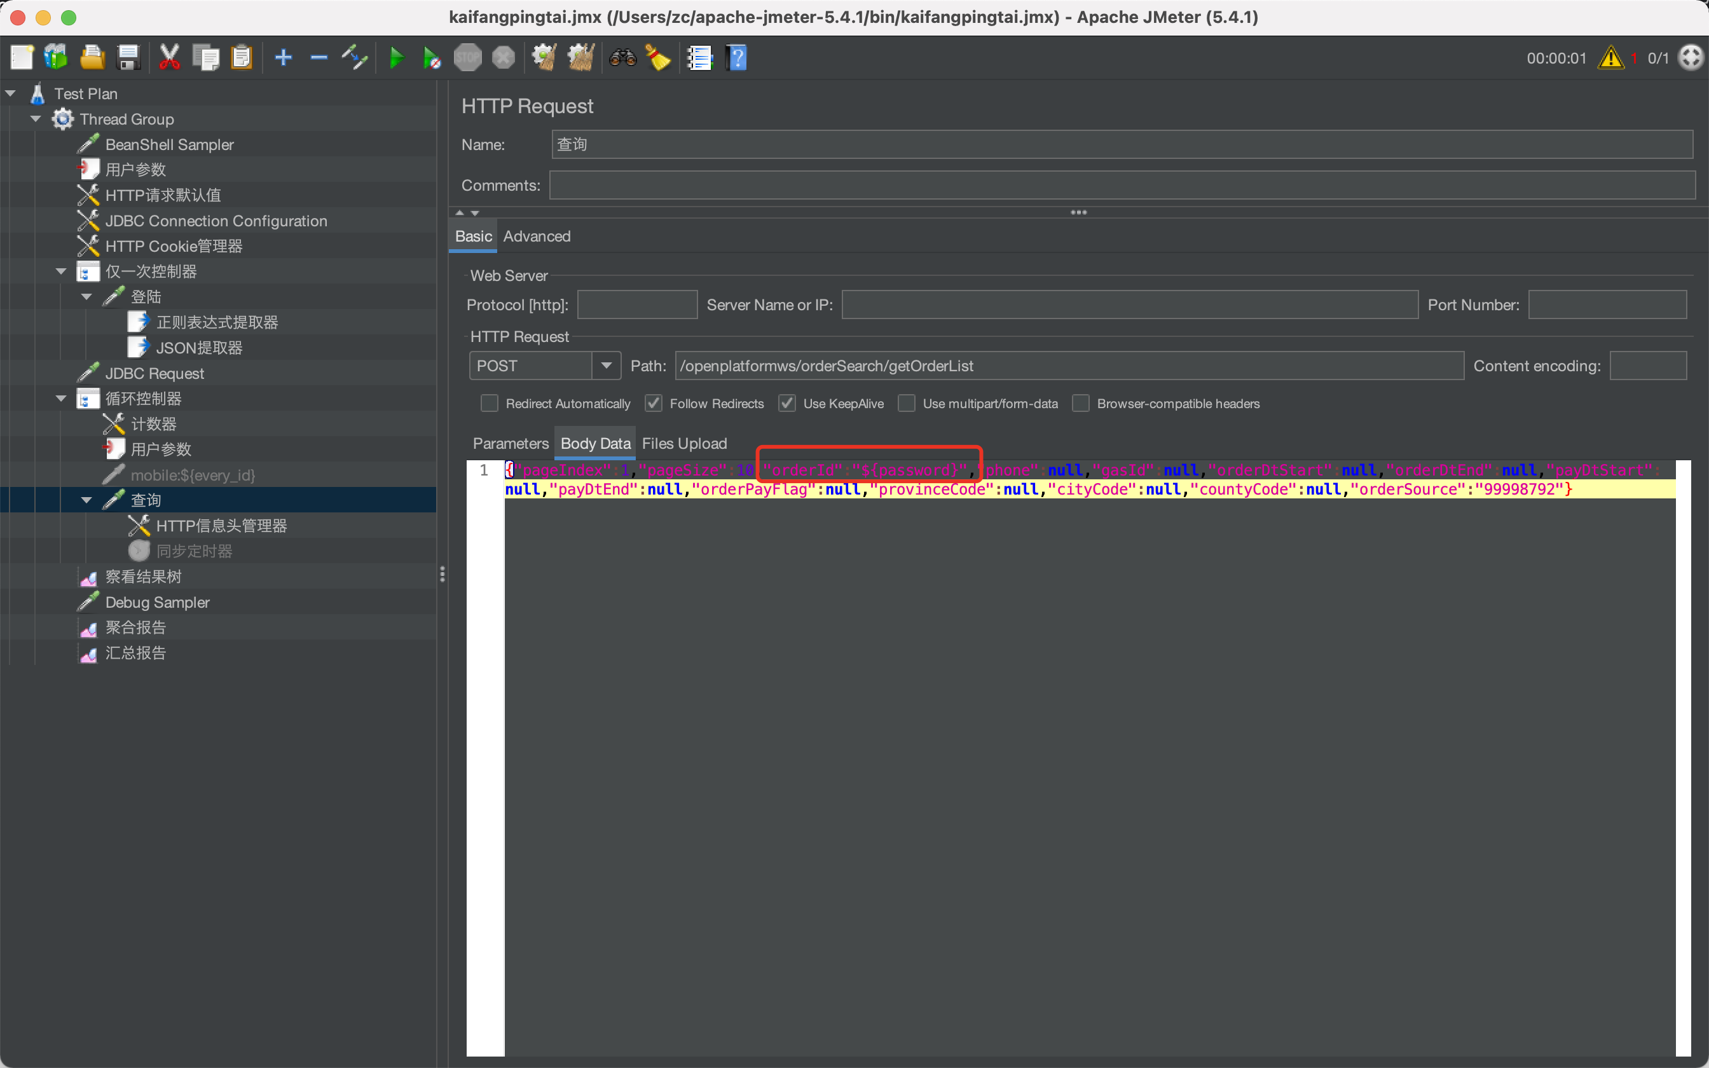
Task: Collapse the Thread Group node
Action: coord(36,119)
